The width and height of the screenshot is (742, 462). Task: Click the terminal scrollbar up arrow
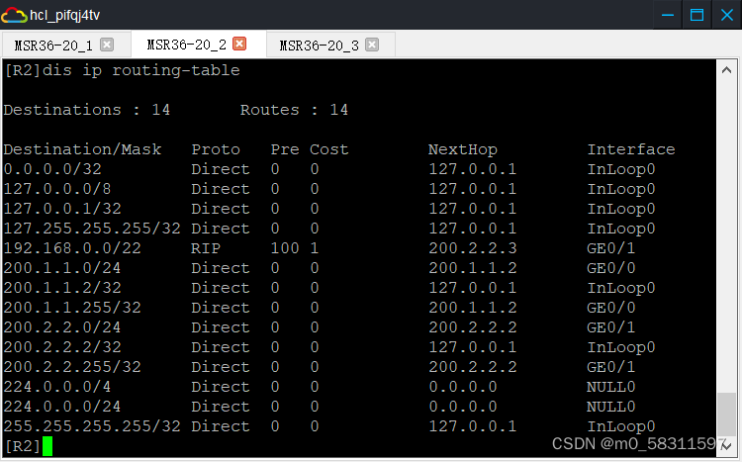pyautogui.click(x=727, y=70)
